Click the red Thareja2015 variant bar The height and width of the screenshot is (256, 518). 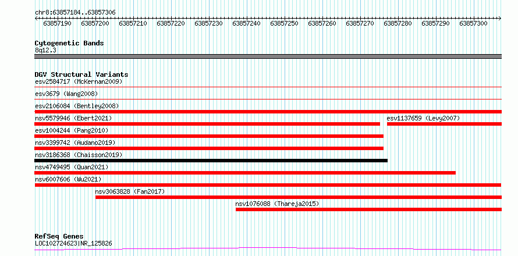pos(368,209)
